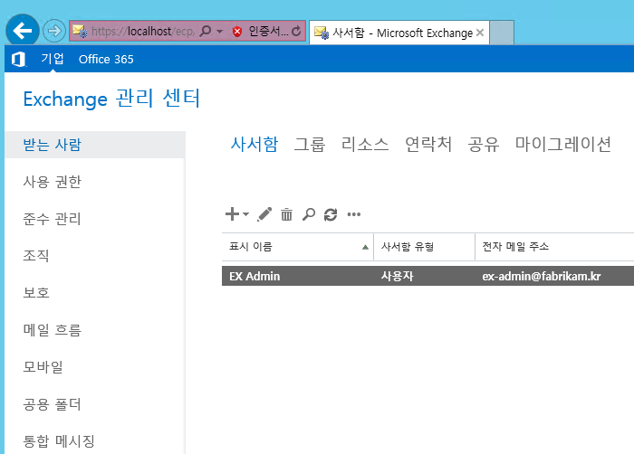Refresh the mailbox list

pos(331,214)
